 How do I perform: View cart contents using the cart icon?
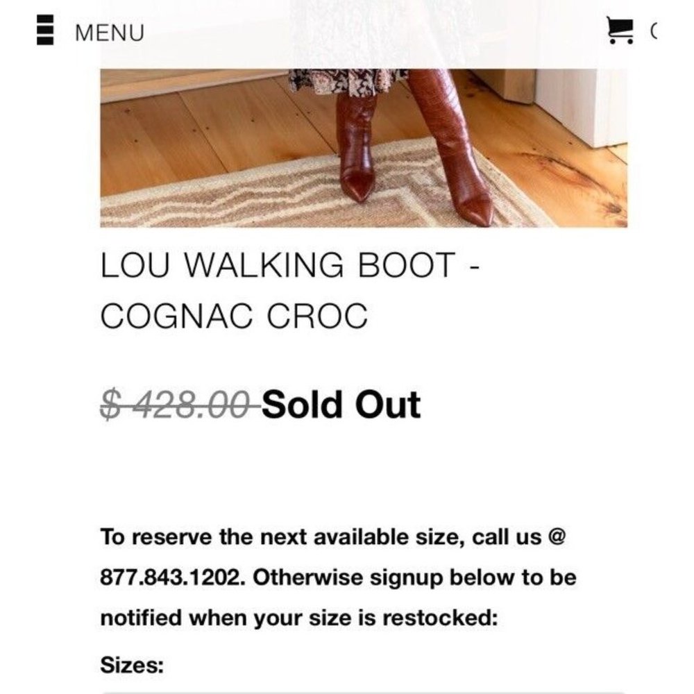coord(621,28)
